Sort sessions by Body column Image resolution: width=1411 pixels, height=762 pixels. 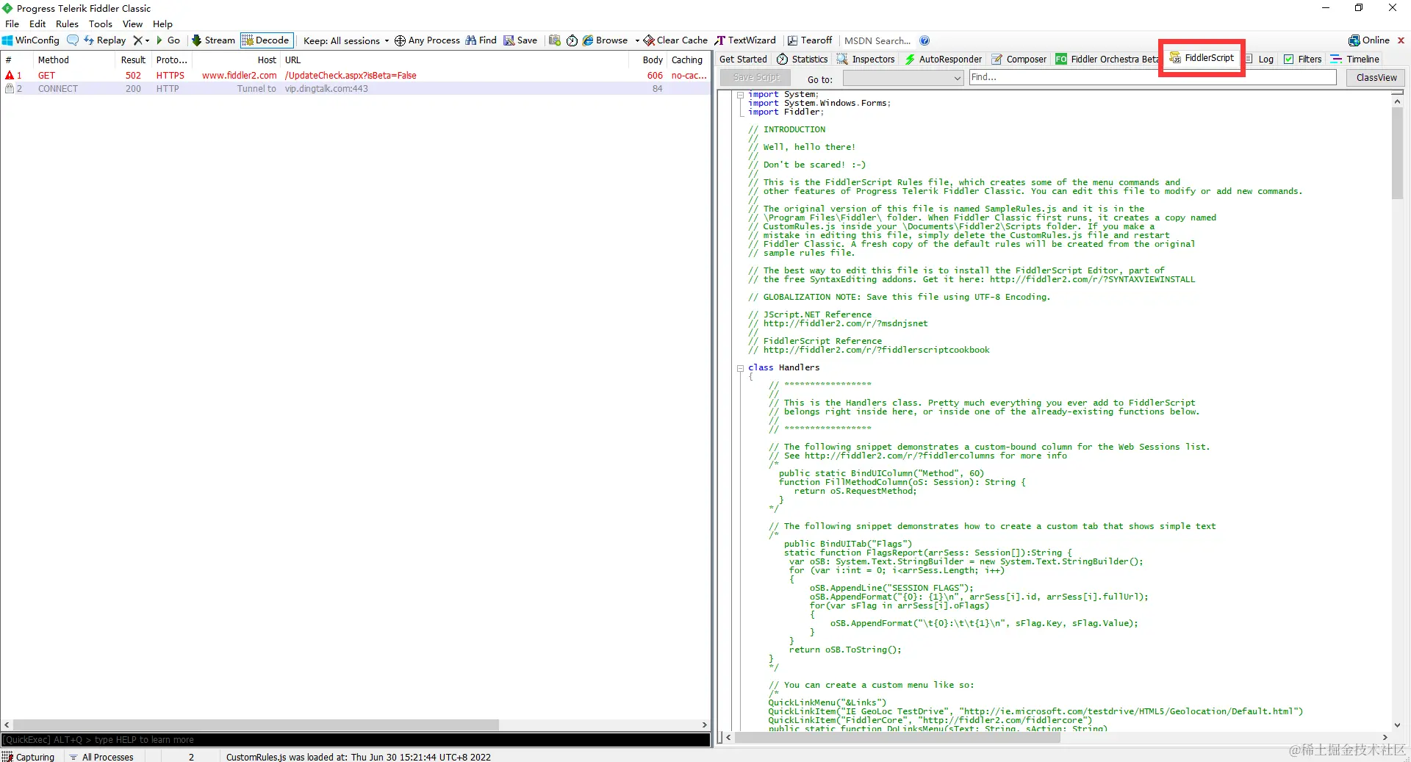point(650,60)
